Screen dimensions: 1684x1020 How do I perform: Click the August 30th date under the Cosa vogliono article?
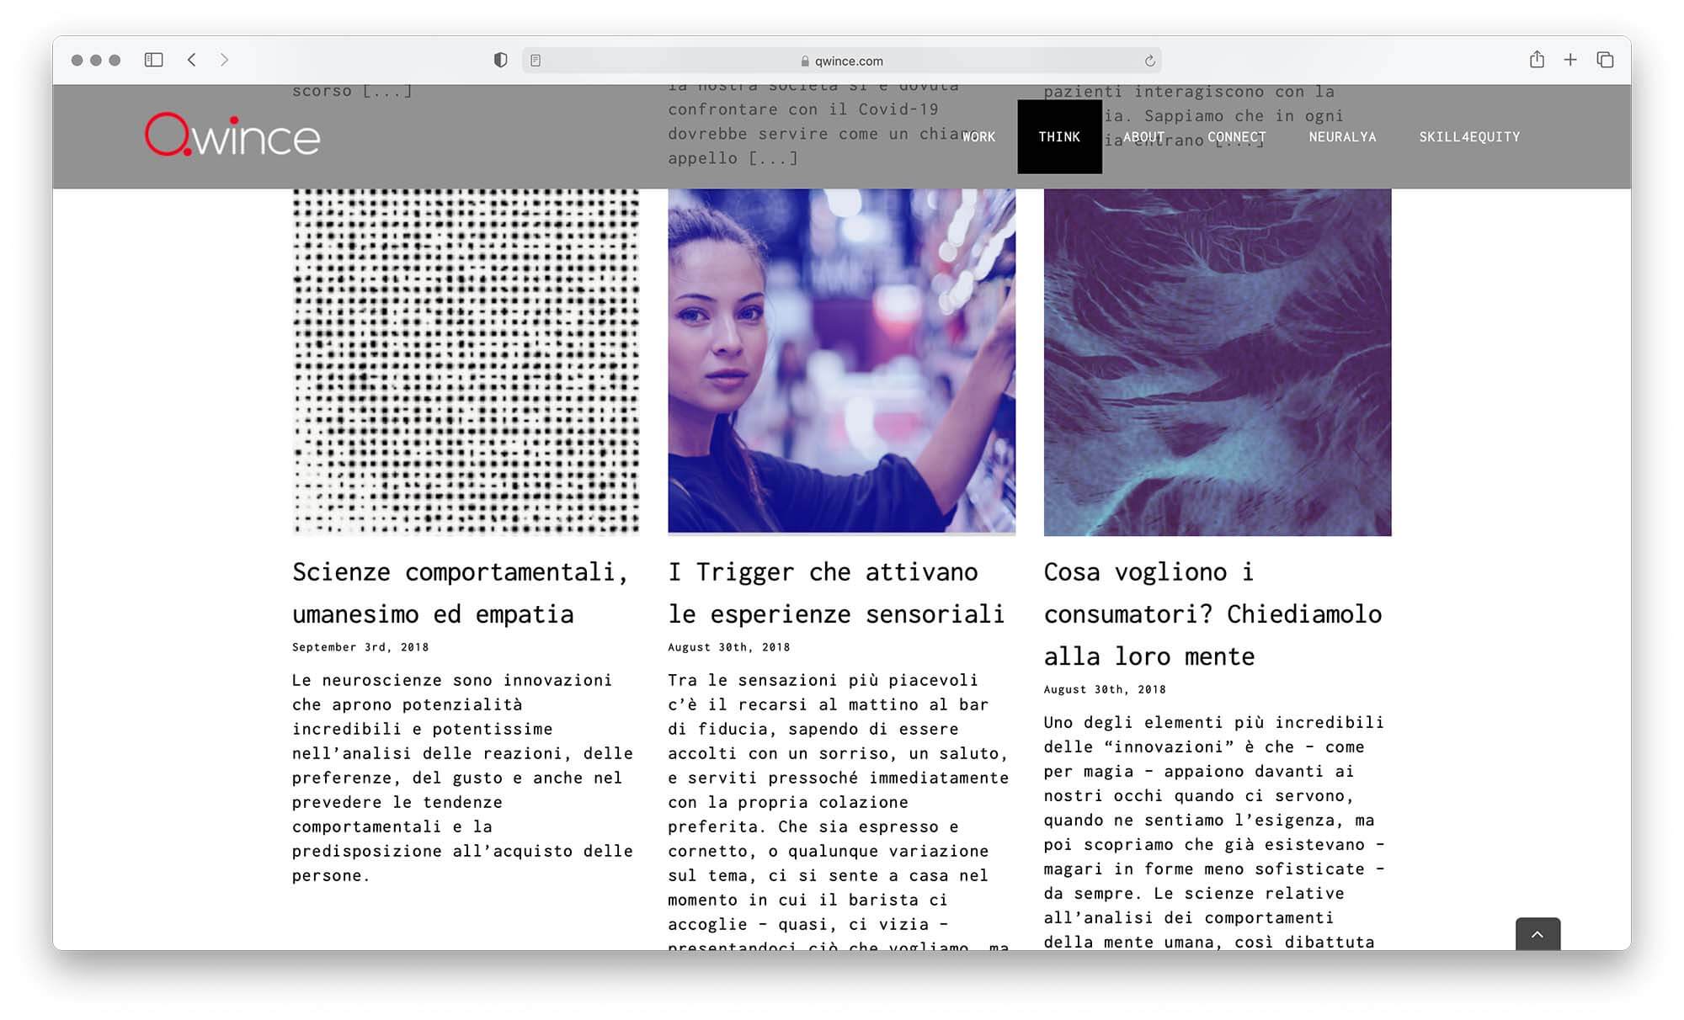1105,689
